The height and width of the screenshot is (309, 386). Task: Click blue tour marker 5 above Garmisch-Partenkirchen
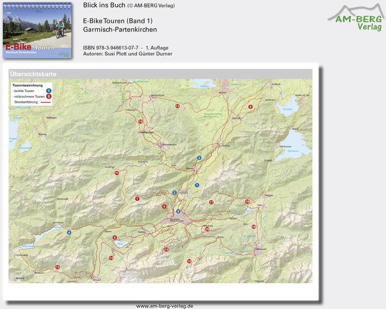178,211
